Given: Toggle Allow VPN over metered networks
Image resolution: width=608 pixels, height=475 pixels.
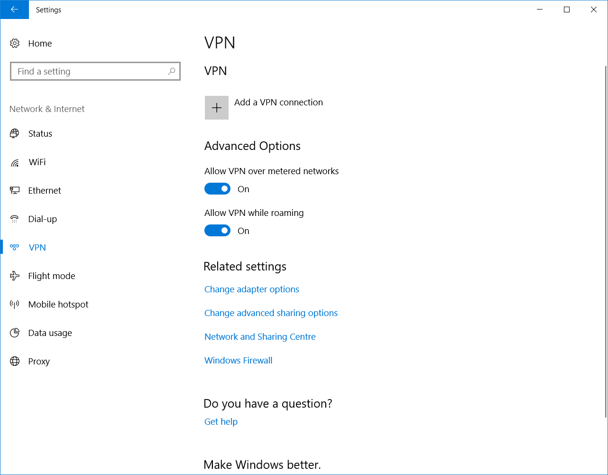Looking at the screenshot, I should click(217, 189).
